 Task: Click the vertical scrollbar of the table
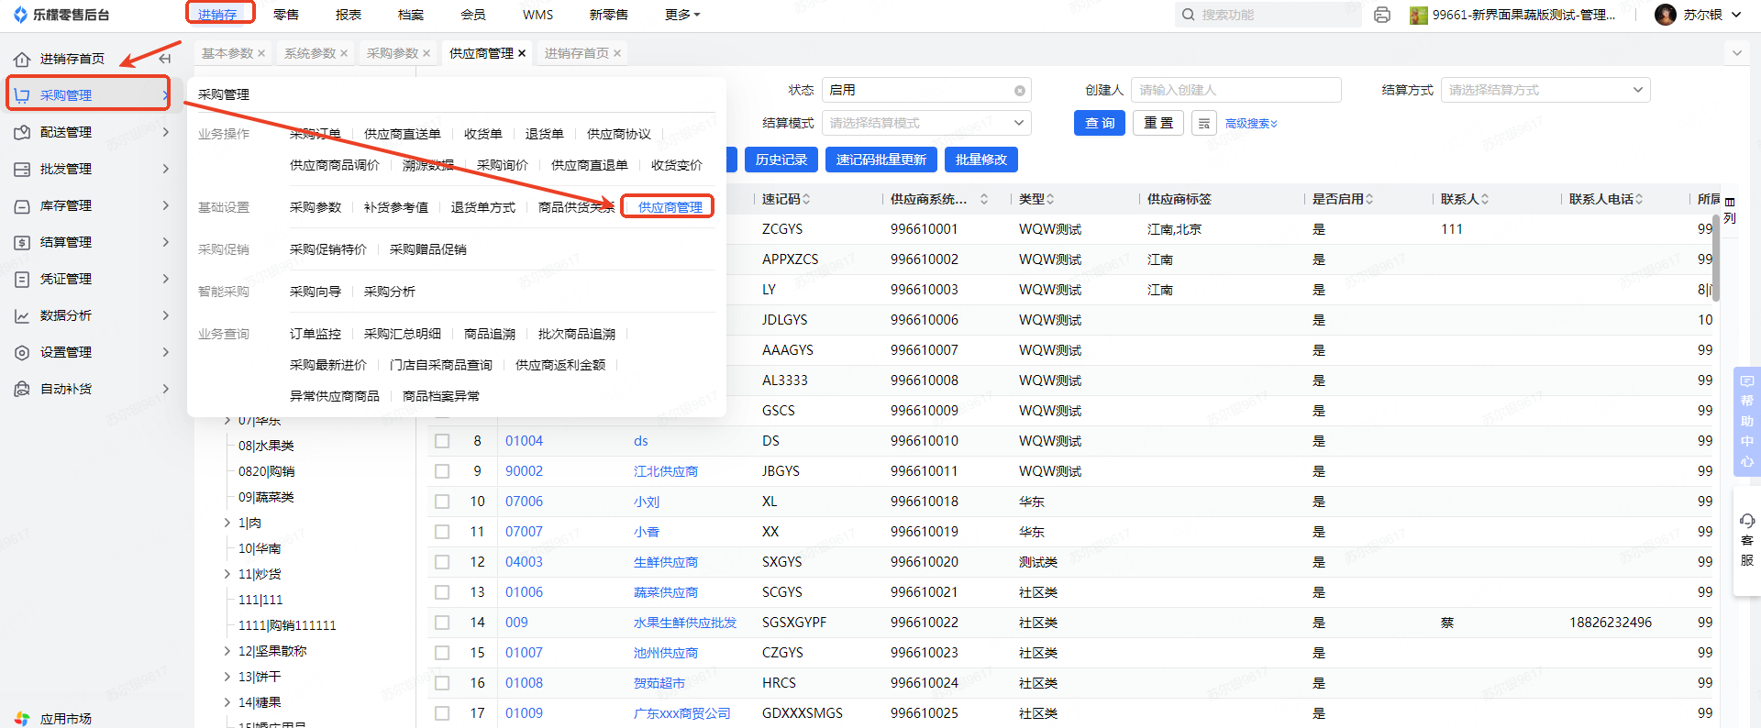(x=1716, y=266)
